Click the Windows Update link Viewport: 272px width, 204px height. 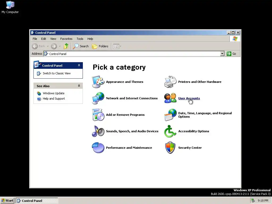click(53, 93)
